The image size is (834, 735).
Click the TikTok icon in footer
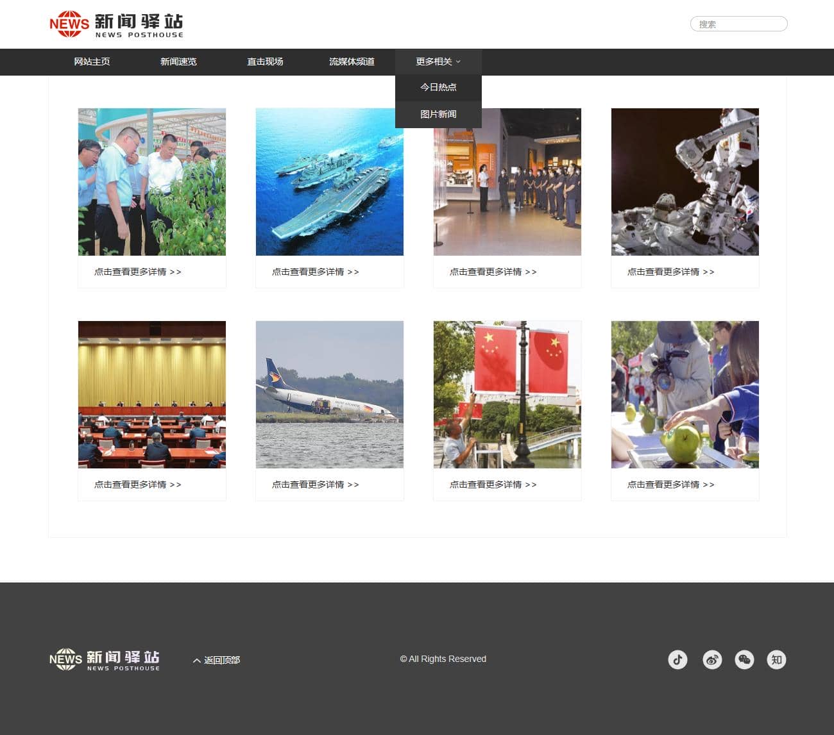[x=677, y=659]
